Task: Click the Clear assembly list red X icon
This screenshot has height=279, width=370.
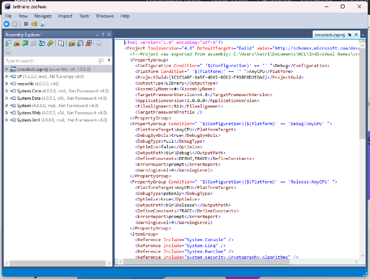Action: (x=88, y=43)
